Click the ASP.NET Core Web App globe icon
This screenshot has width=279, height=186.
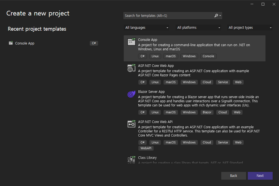coord(131,68)
